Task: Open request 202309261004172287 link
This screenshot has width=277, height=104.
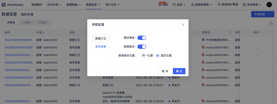Action: point(19,48)
